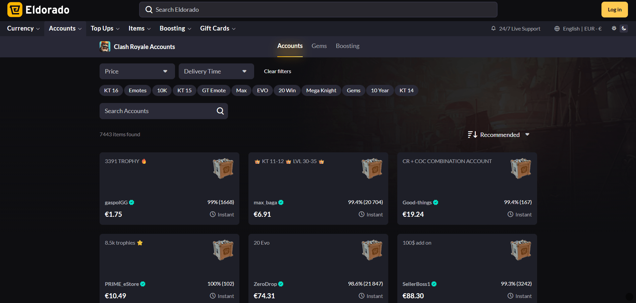Screen dimensions: 636x303
Task: Click the sort icon beside Recommended
Action: click(x=472, y=135)
